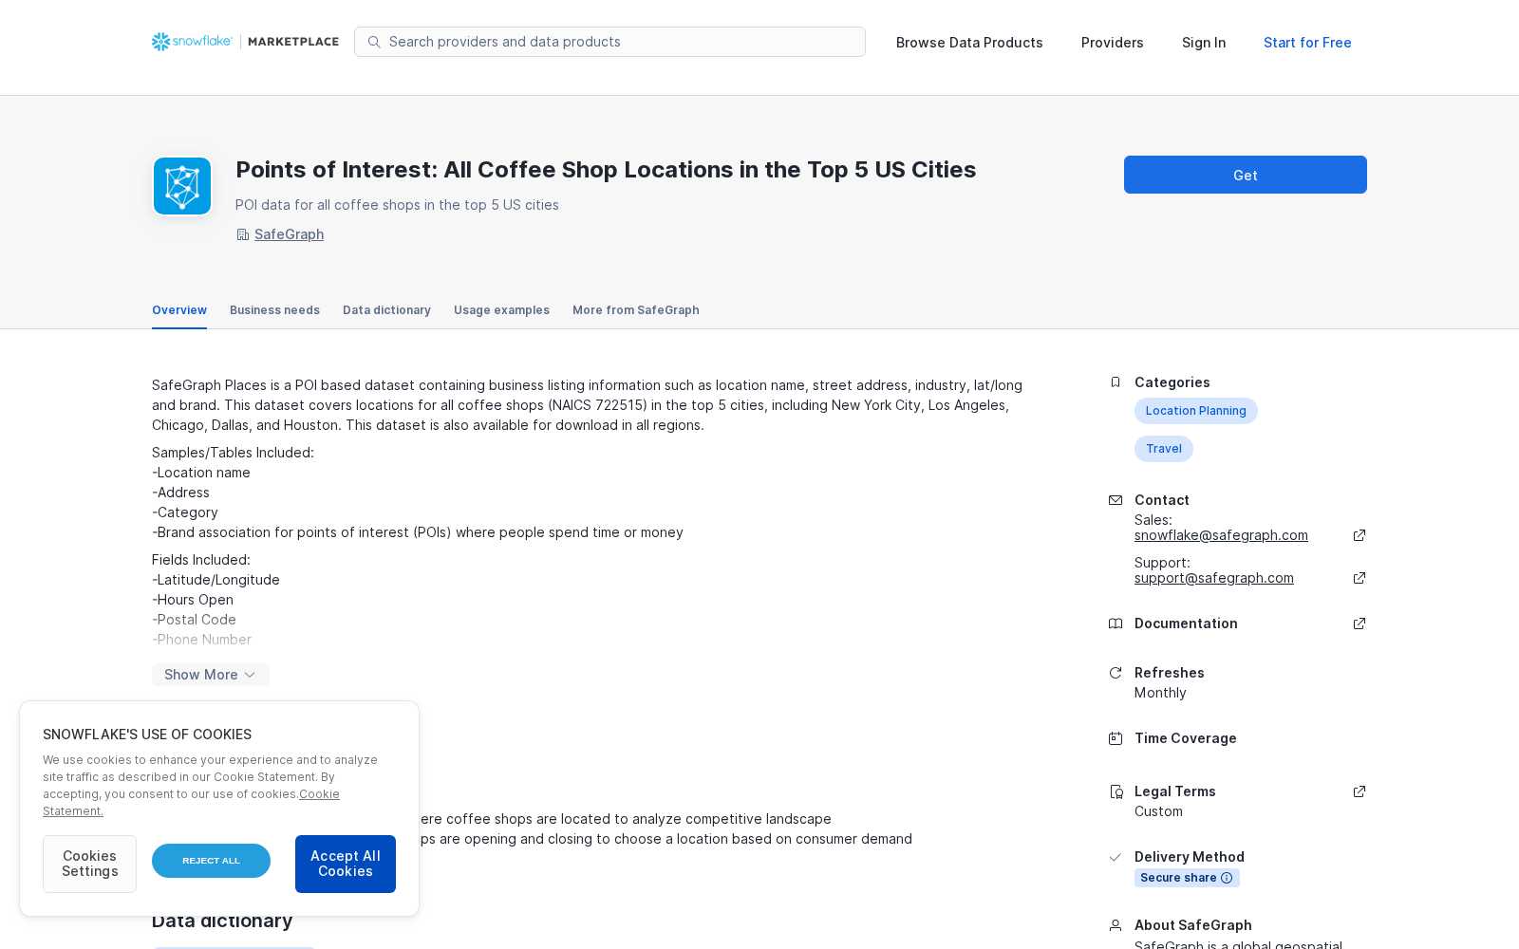Click the 'Custom' legal terms value
Image resolution: width=1519 pixels, height=949 pixels.
pyautogui.click(x=1158, y=811)
